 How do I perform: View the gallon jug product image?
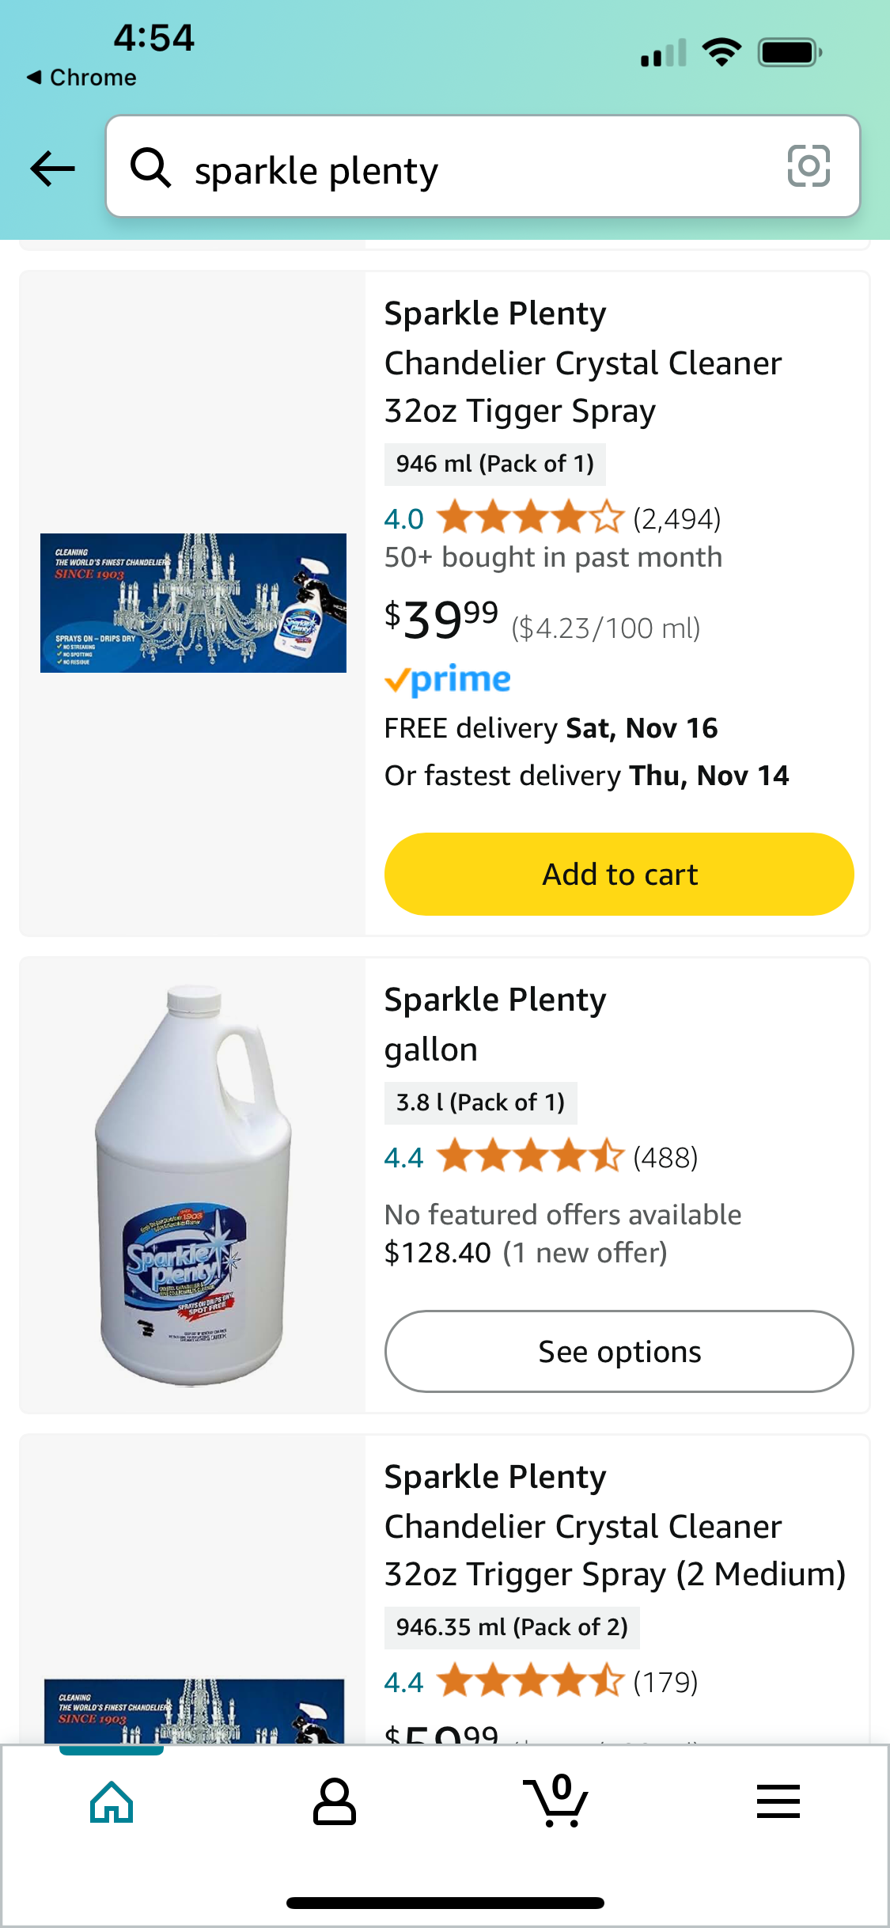pyautogui.click(x=193, y=1185)
